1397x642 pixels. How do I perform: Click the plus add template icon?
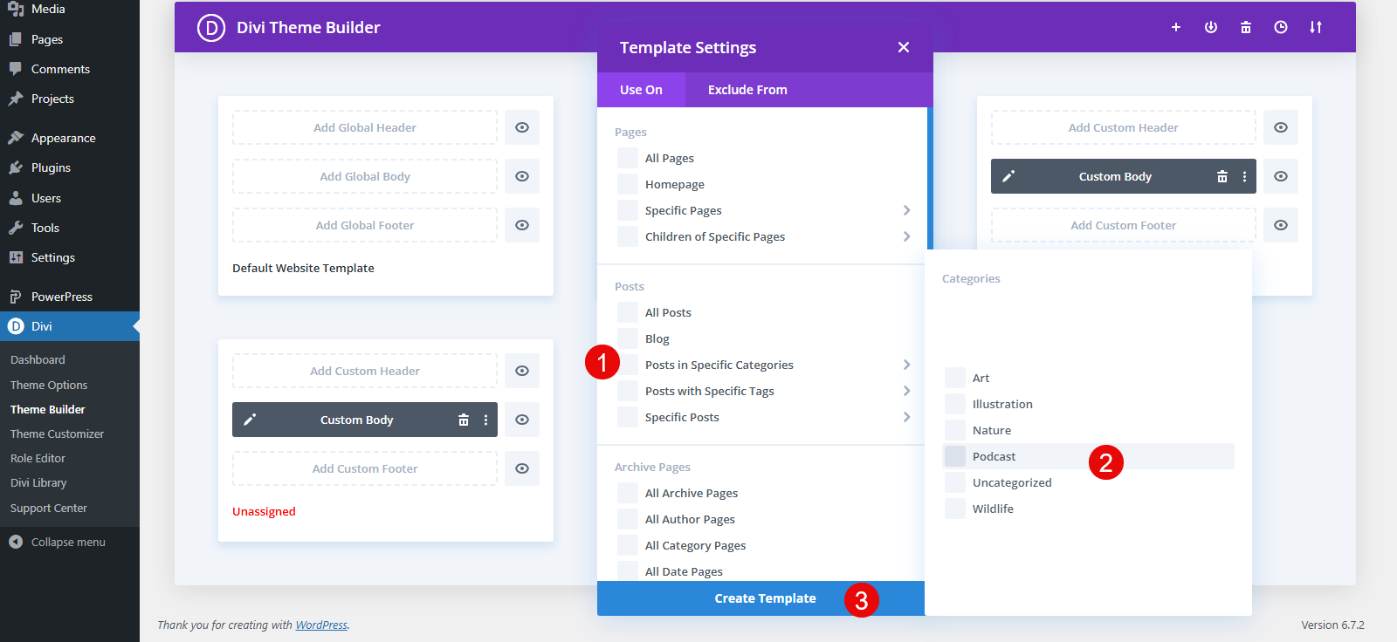[1176, 28]
